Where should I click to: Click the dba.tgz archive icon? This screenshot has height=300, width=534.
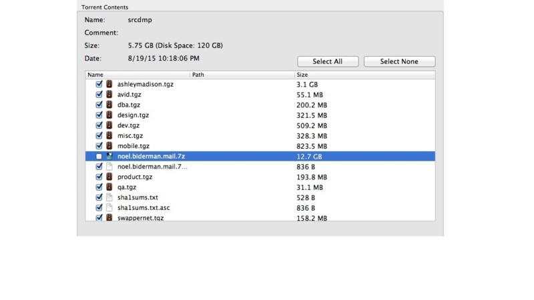[109, 105]
